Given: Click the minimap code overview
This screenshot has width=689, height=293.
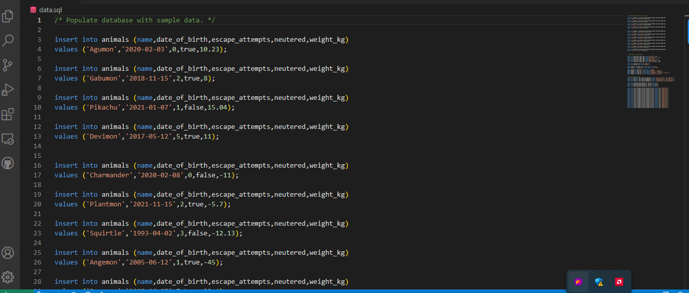Looking at the screenshot, I should 648,61.
